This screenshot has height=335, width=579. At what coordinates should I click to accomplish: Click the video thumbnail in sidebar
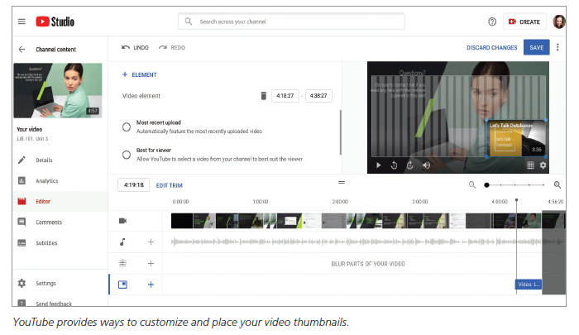tap(58, 90)
